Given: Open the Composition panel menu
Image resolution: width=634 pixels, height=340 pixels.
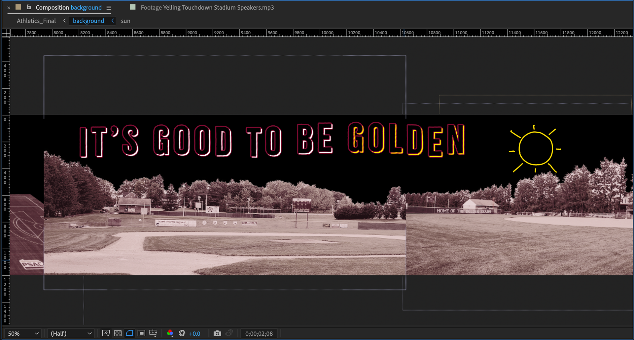Looking at the screenshot, I should pyautogui.click(x=109, y=8).
